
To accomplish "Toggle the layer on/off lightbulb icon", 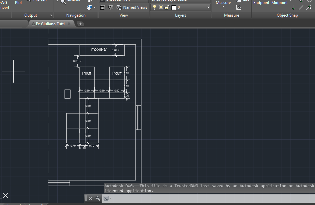I will click(154, 7).
